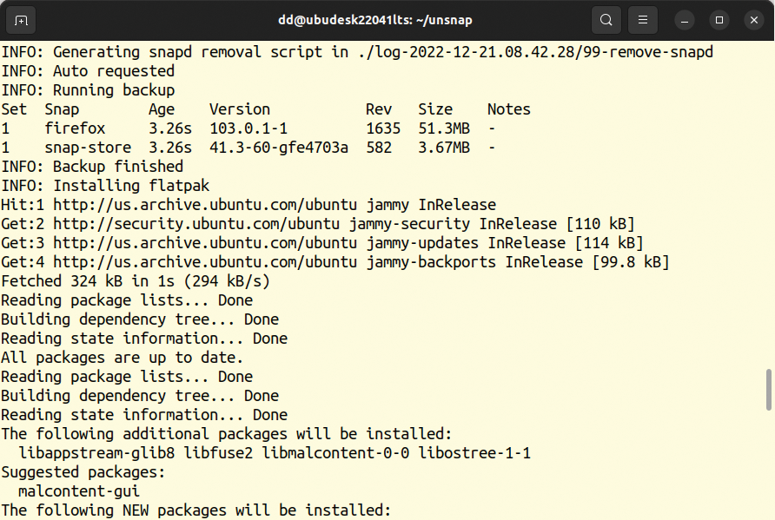
Task: Click the vertical scrollbar handle
Action: (769, 390)
